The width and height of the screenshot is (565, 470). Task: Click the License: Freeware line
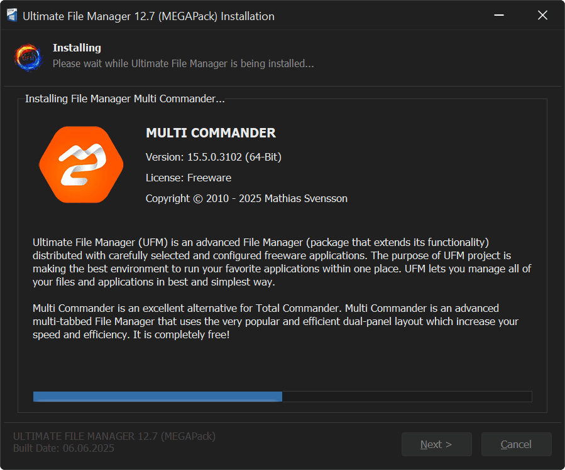(x=189, y=178)
